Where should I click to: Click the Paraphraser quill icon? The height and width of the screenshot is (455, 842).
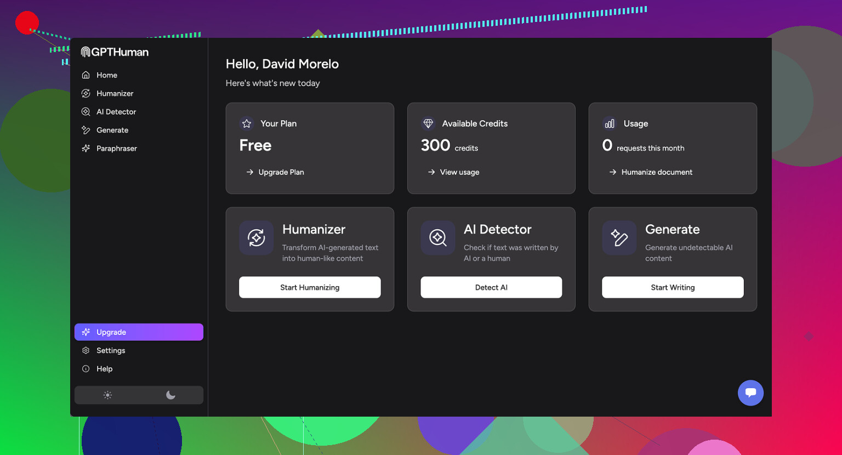click(x=86, y=148)
